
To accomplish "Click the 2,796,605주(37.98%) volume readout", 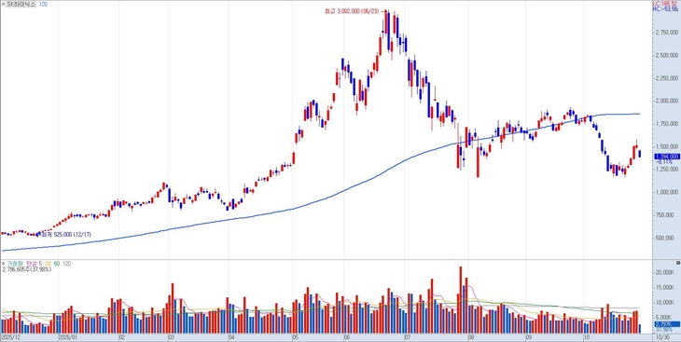I will [x=26, y=269].
